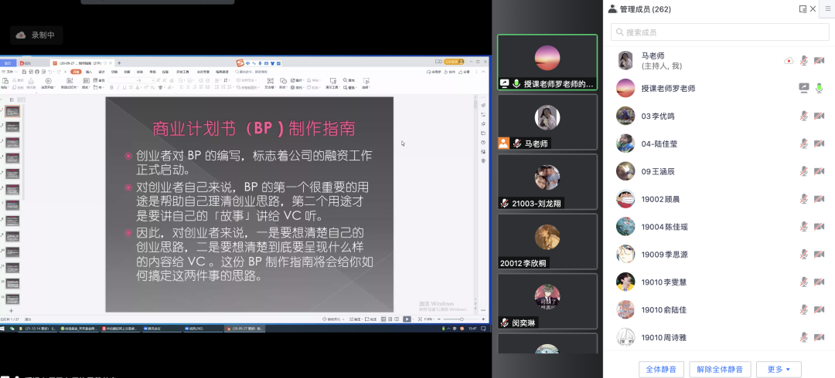Click camera icon for 03李优鸣
This screenshot has height=378, width=835.
coord(820,116)
